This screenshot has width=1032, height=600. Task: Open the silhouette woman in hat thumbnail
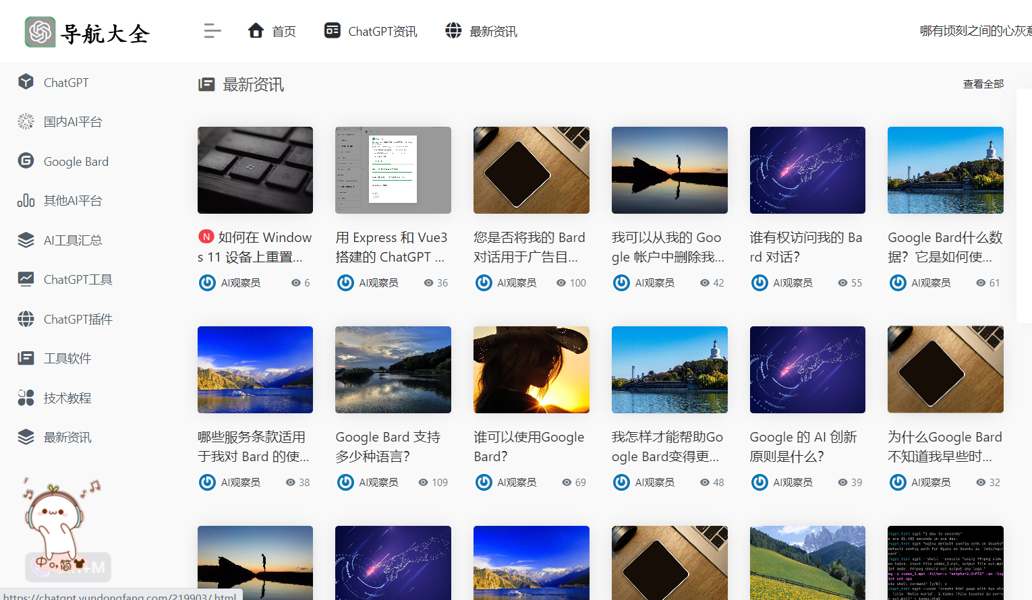click(532, 369)
